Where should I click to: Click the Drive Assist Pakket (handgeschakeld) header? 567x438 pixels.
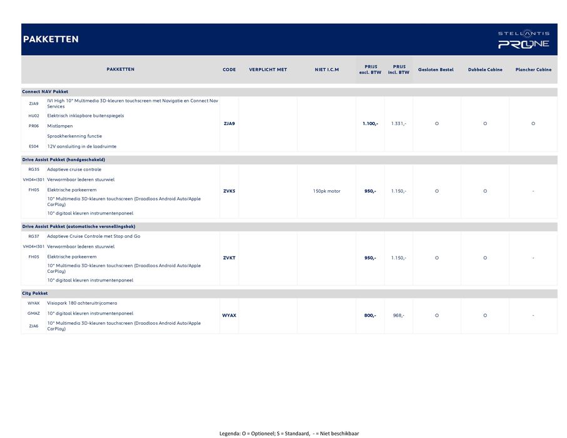(x=63, y=160)
